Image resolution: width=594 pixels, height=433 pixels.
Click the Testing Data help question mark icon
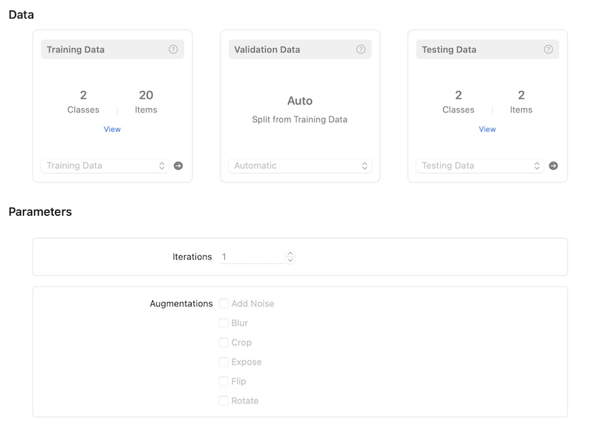[x=548, y=50]
